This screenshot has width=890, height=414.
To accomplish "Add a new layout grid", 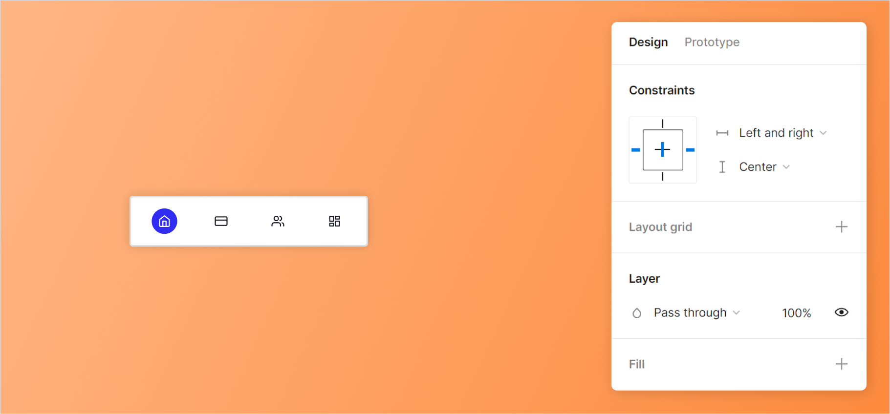I will tap(841, 227).
